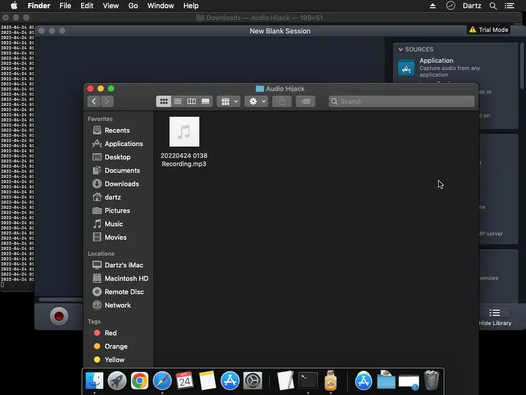Open the Help menu

coord(191,6)
